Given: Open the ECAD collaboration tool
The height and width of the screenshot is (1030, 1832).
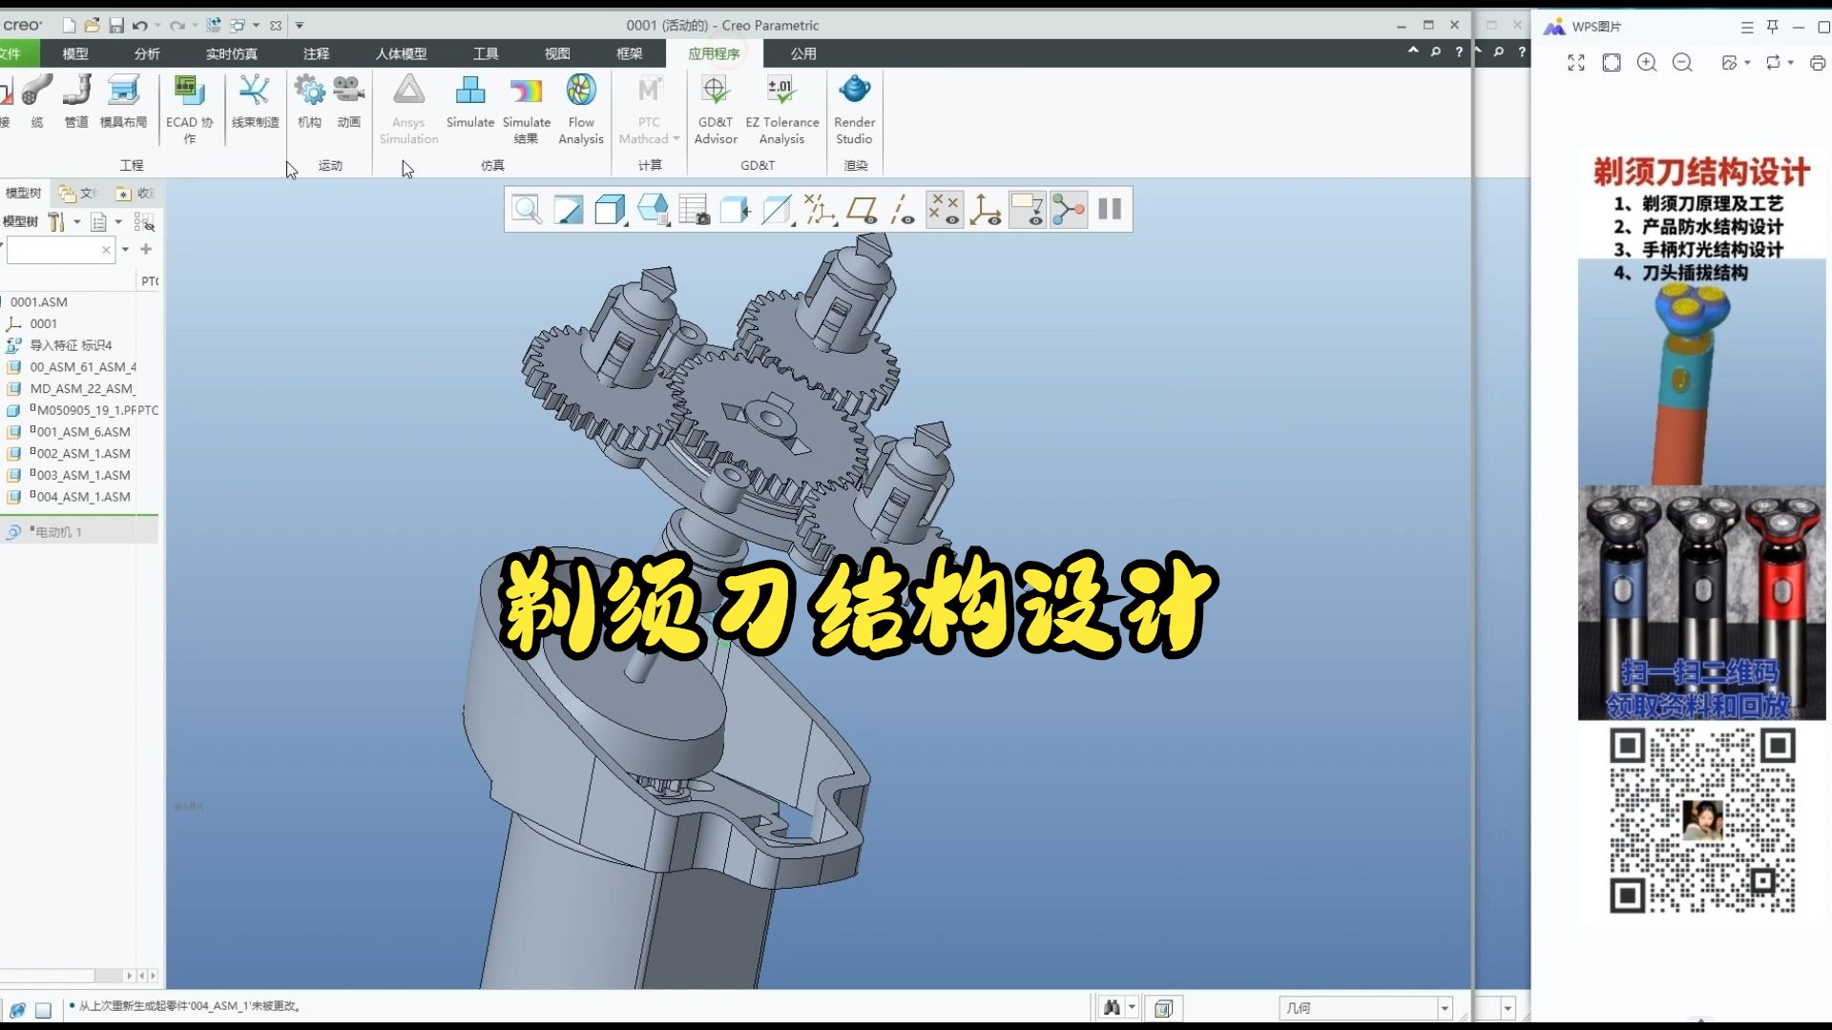Looking at the screenshot, I should 189,109.
